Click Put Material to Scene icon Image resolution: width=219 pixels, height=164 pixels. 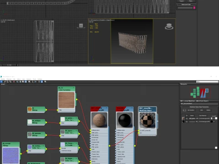8,82
